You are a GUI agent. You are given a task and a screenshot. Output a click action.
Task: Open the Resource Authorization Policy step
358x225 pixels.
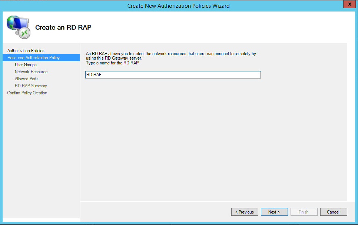33,58
